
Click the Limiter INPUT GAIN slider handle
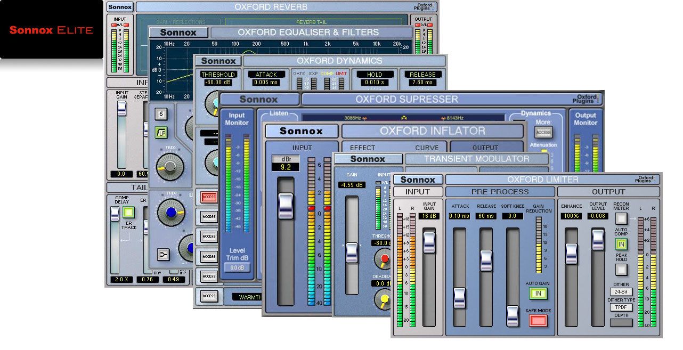pos(429,242)
